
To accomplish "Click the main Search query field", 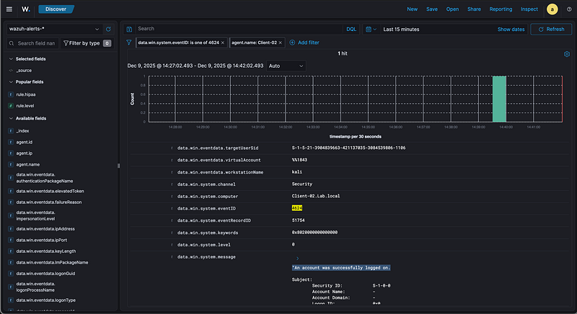I will pyautogui.click(x=239, y=29).
